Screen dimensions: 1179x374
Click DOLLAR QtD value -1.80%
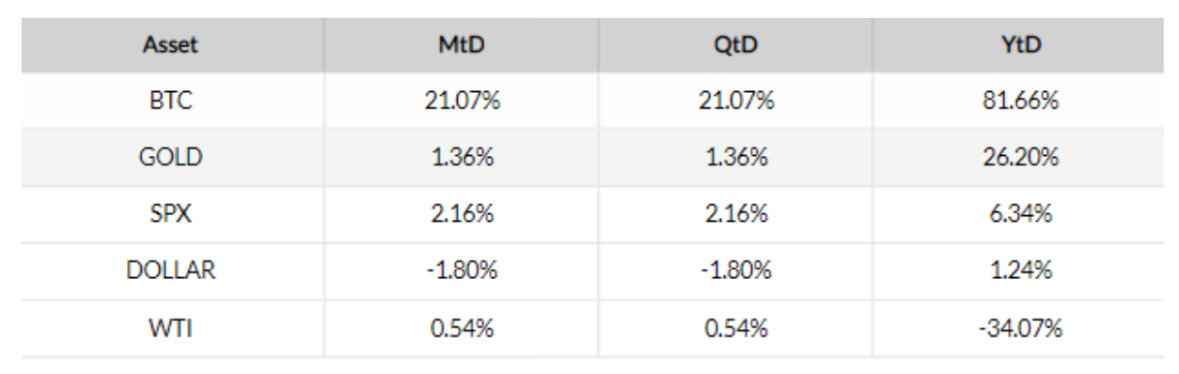(736, 273)
